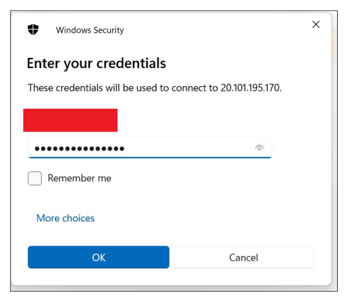The image size is (346, 301).
Task: Click the sentence about connecting credentials
Action: tap(155, 88)
